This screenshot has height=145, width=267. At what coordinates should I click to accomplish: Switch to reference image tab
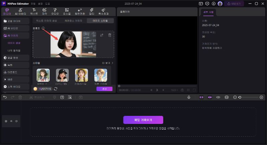pyautogui.click(x=73, y=21)
